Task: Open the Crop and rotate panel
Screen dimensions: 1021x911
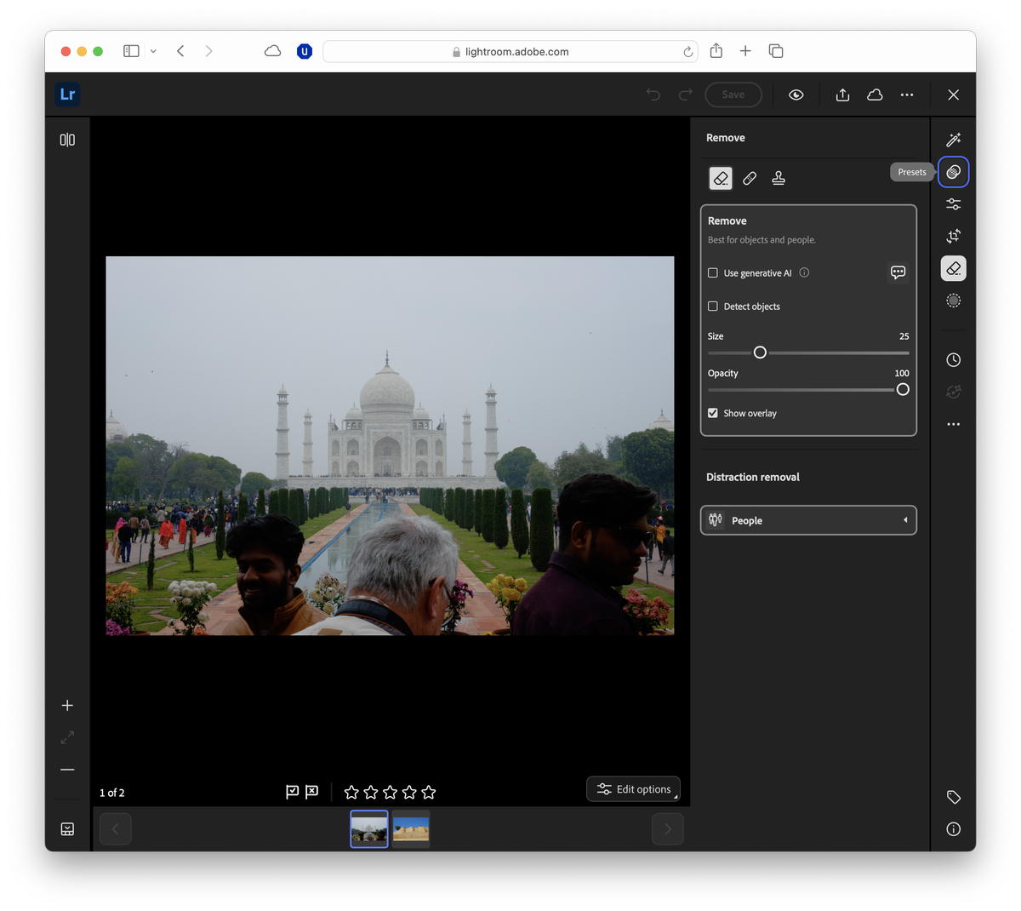Action: tap(953, 236)
